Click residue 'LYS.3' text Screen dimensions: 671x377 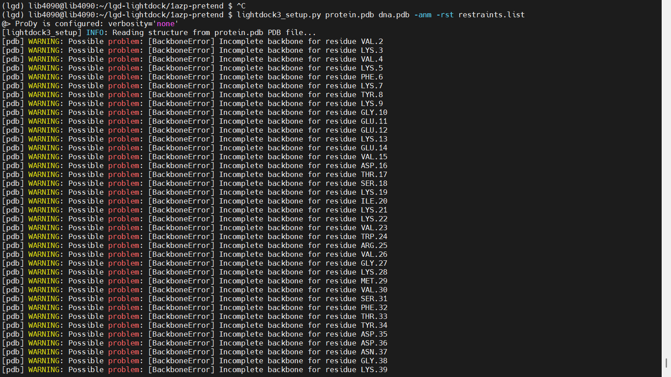click(372, 50)
